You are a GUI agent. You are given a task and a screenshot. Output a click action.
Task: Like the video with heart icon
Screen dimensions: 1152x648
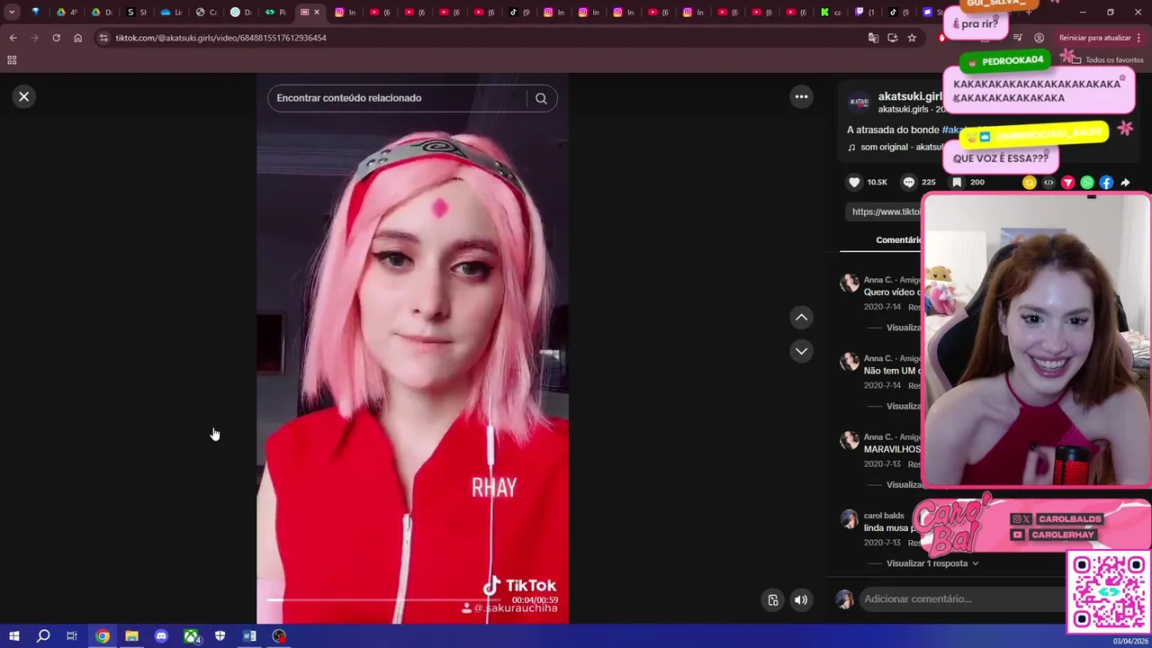[854, 182]
